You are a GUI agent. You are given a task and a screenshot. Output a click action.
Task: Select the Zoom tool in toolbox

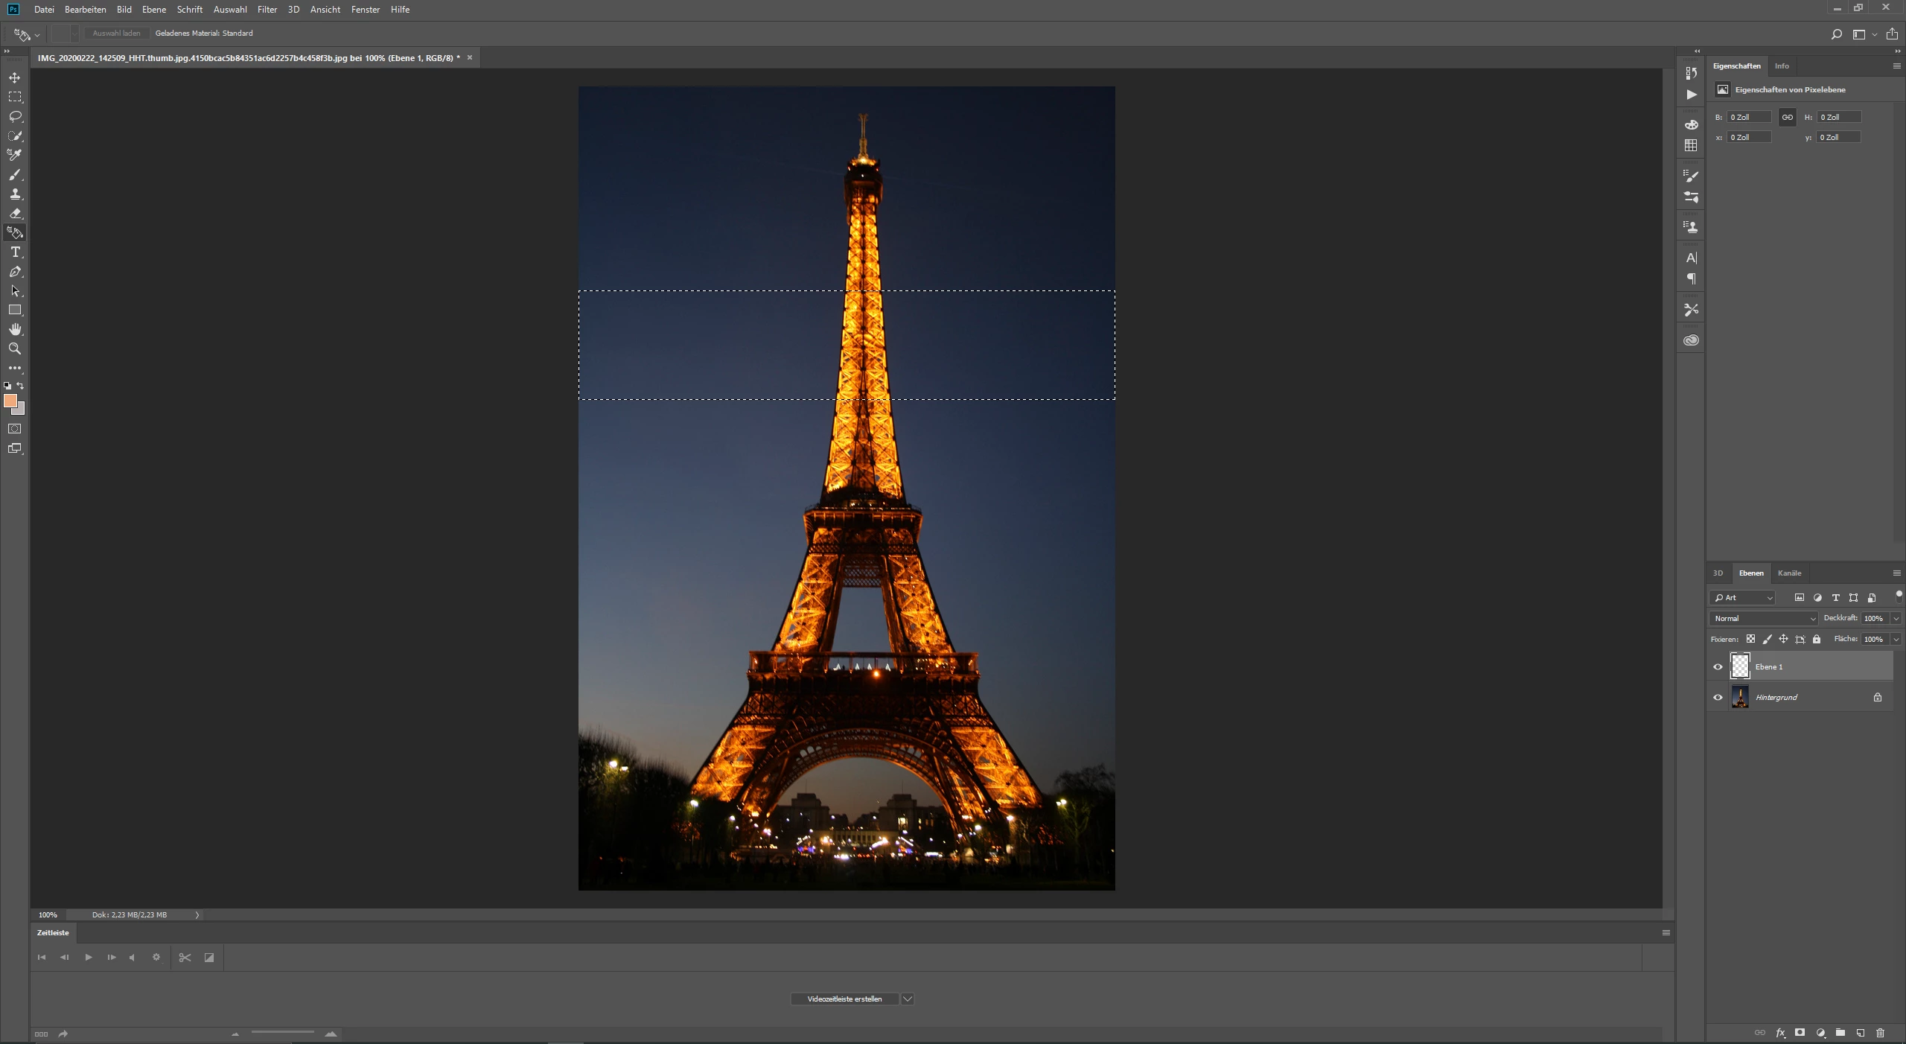15,348
